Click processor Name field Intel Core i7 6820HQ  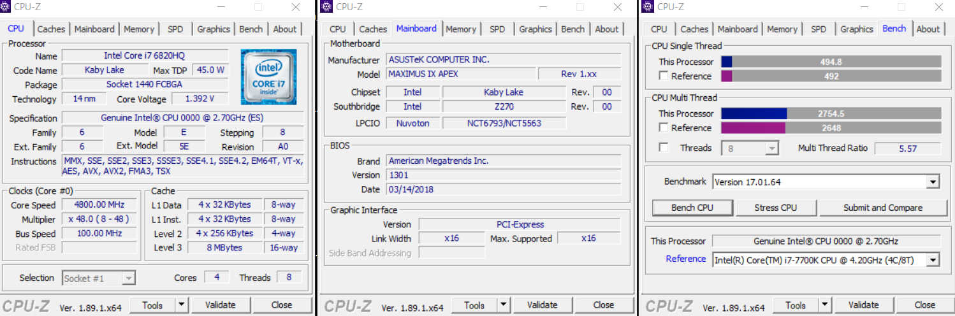pyautogui.click(x=145, y=55)
